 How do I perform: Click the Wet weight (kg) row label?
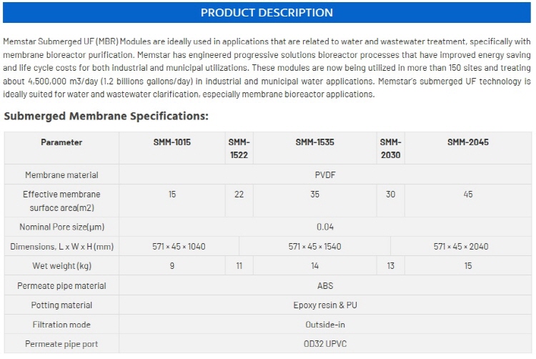(61, 266)
